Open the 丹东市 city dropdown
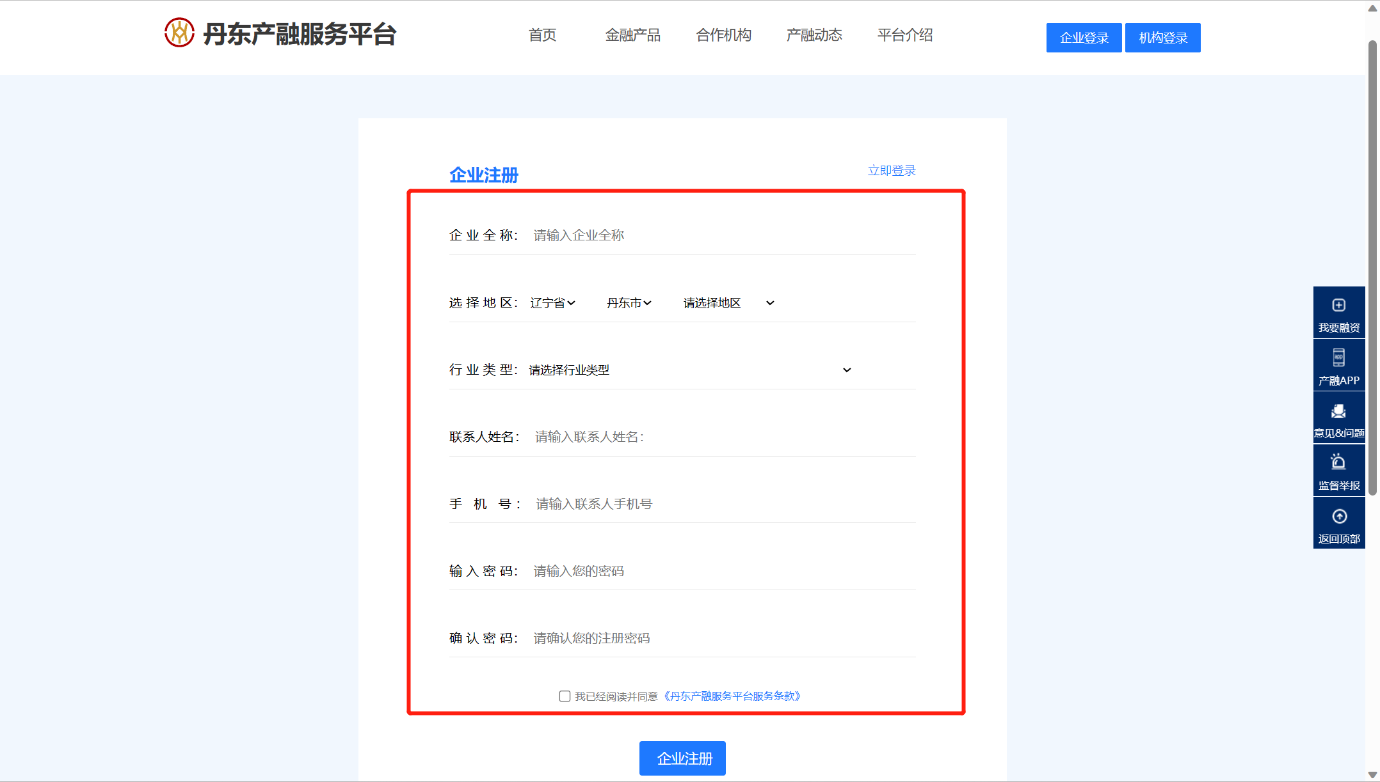The image size is (1380, 782). 629,303
